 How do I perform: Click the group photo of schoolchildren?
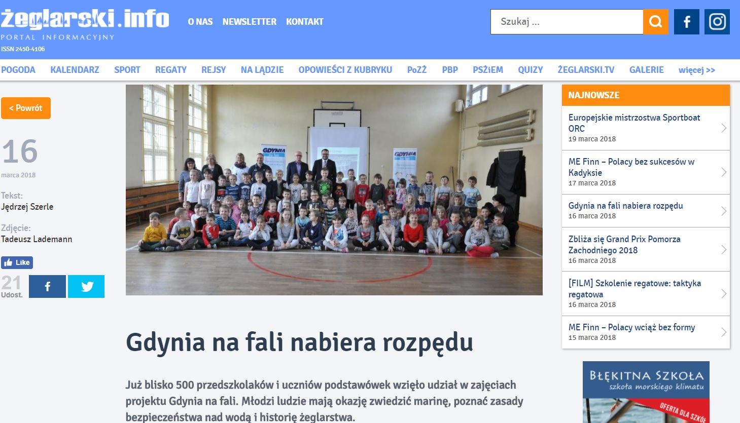point(334,190)
